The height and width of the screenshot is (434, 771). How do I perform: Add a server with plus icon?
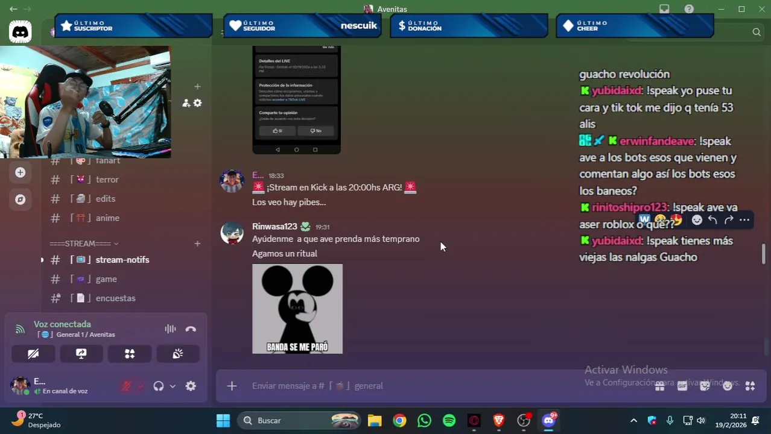pyautogui.click(x=21, y=172)
